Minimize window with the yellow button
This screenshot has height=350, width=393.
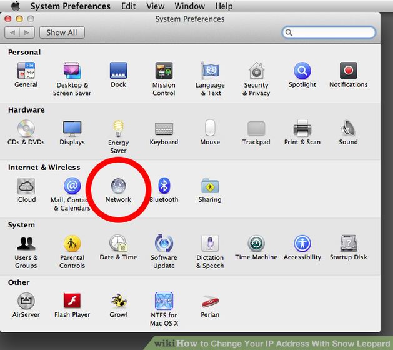(19, 19)
